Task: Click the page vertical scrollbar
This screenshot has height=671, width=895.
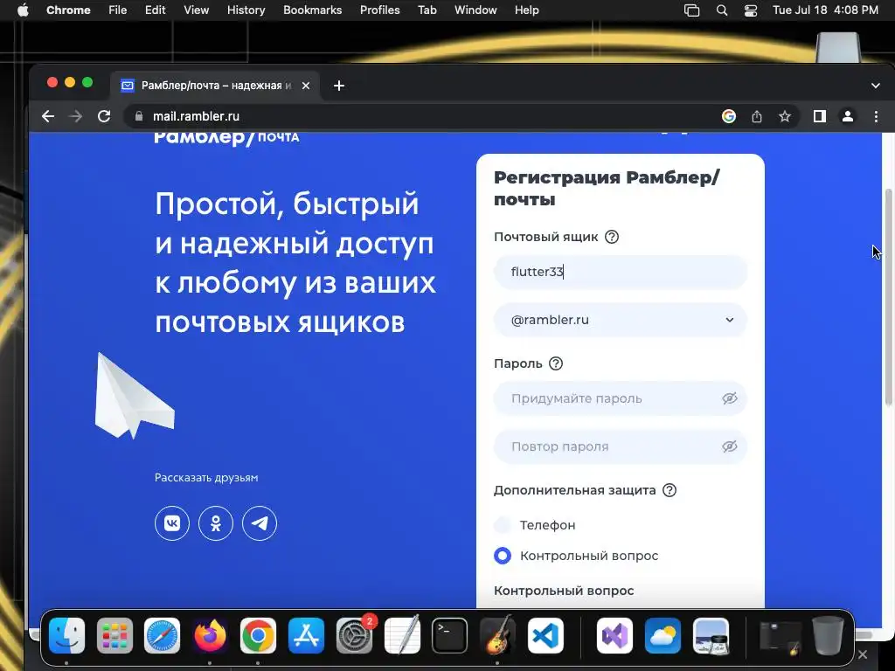Action: pyautogui.click(x=888, y=297)
